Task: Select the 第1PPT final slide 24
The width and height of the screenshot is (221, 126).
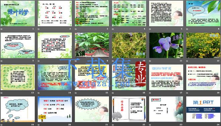Action: [x=203, y=109]
